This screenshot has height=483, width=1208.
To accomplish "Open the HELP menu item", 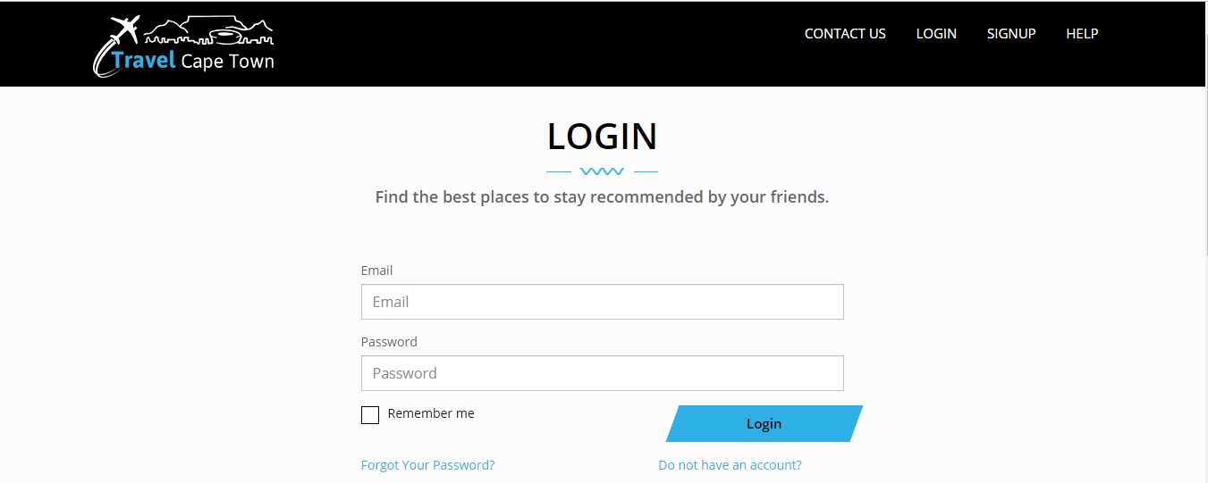I will point(1082,34).
